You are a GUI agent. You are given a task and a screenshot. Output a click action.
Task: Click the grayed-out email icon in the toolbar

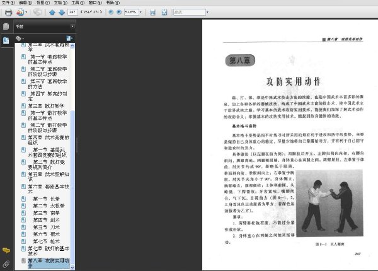(37, 12)
